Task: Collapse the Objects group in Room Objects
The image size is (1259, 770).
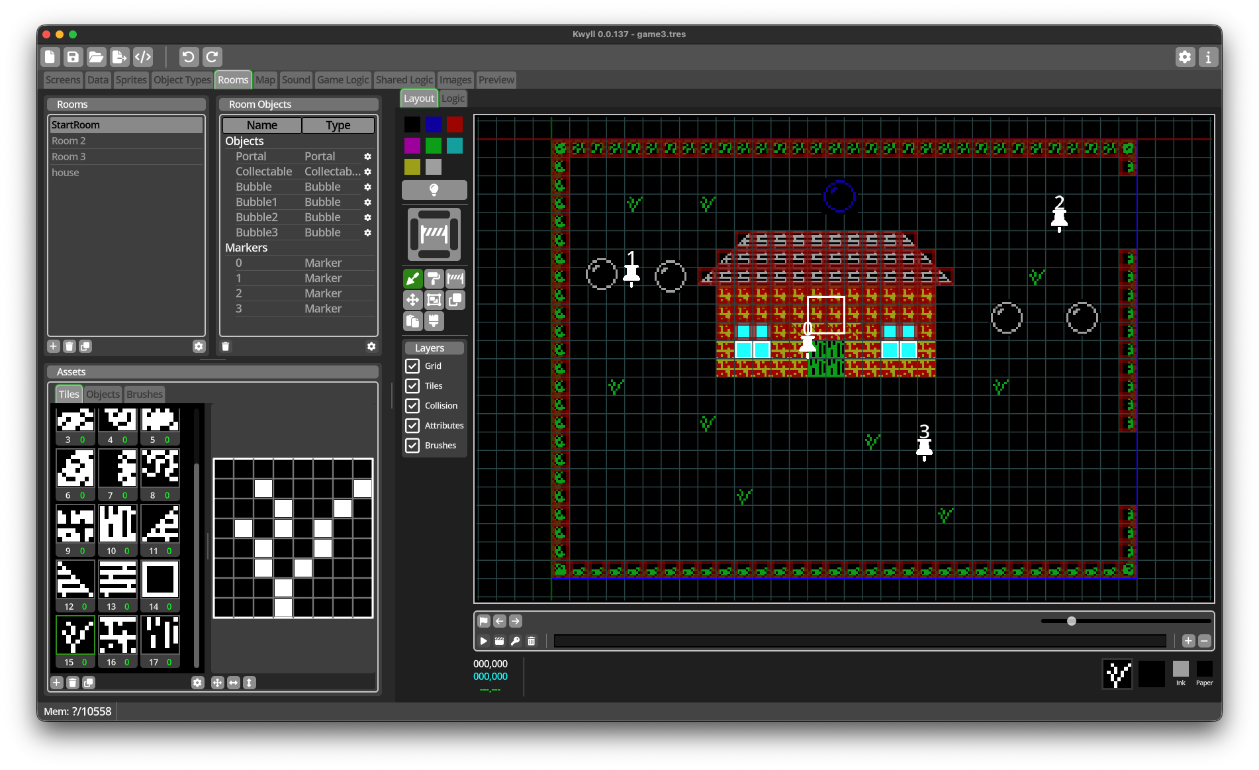Action: [x=244, y=141]
